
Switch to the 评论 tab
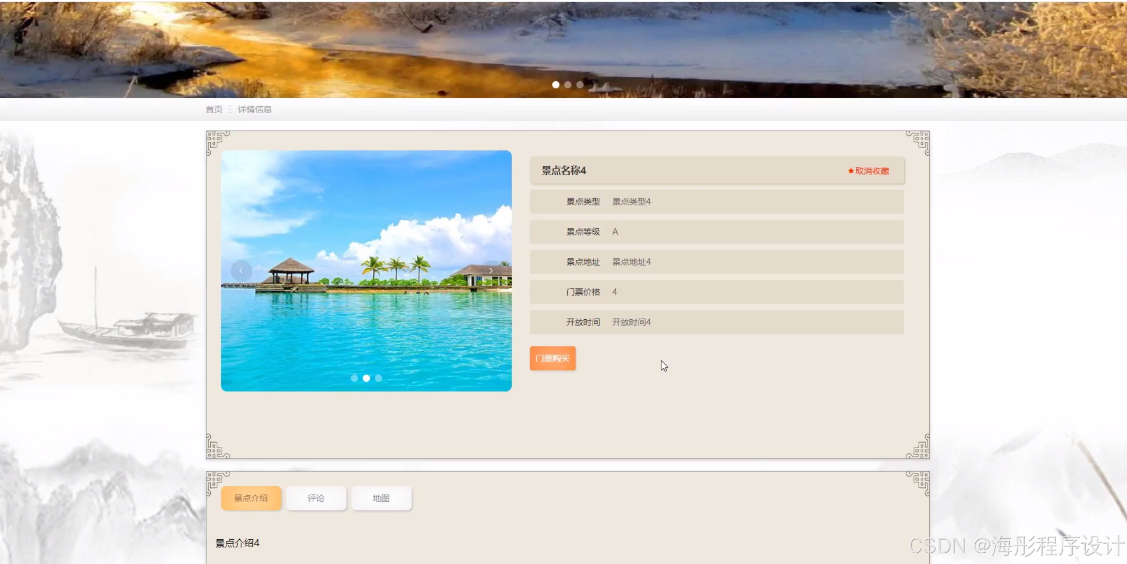point(316,498)
